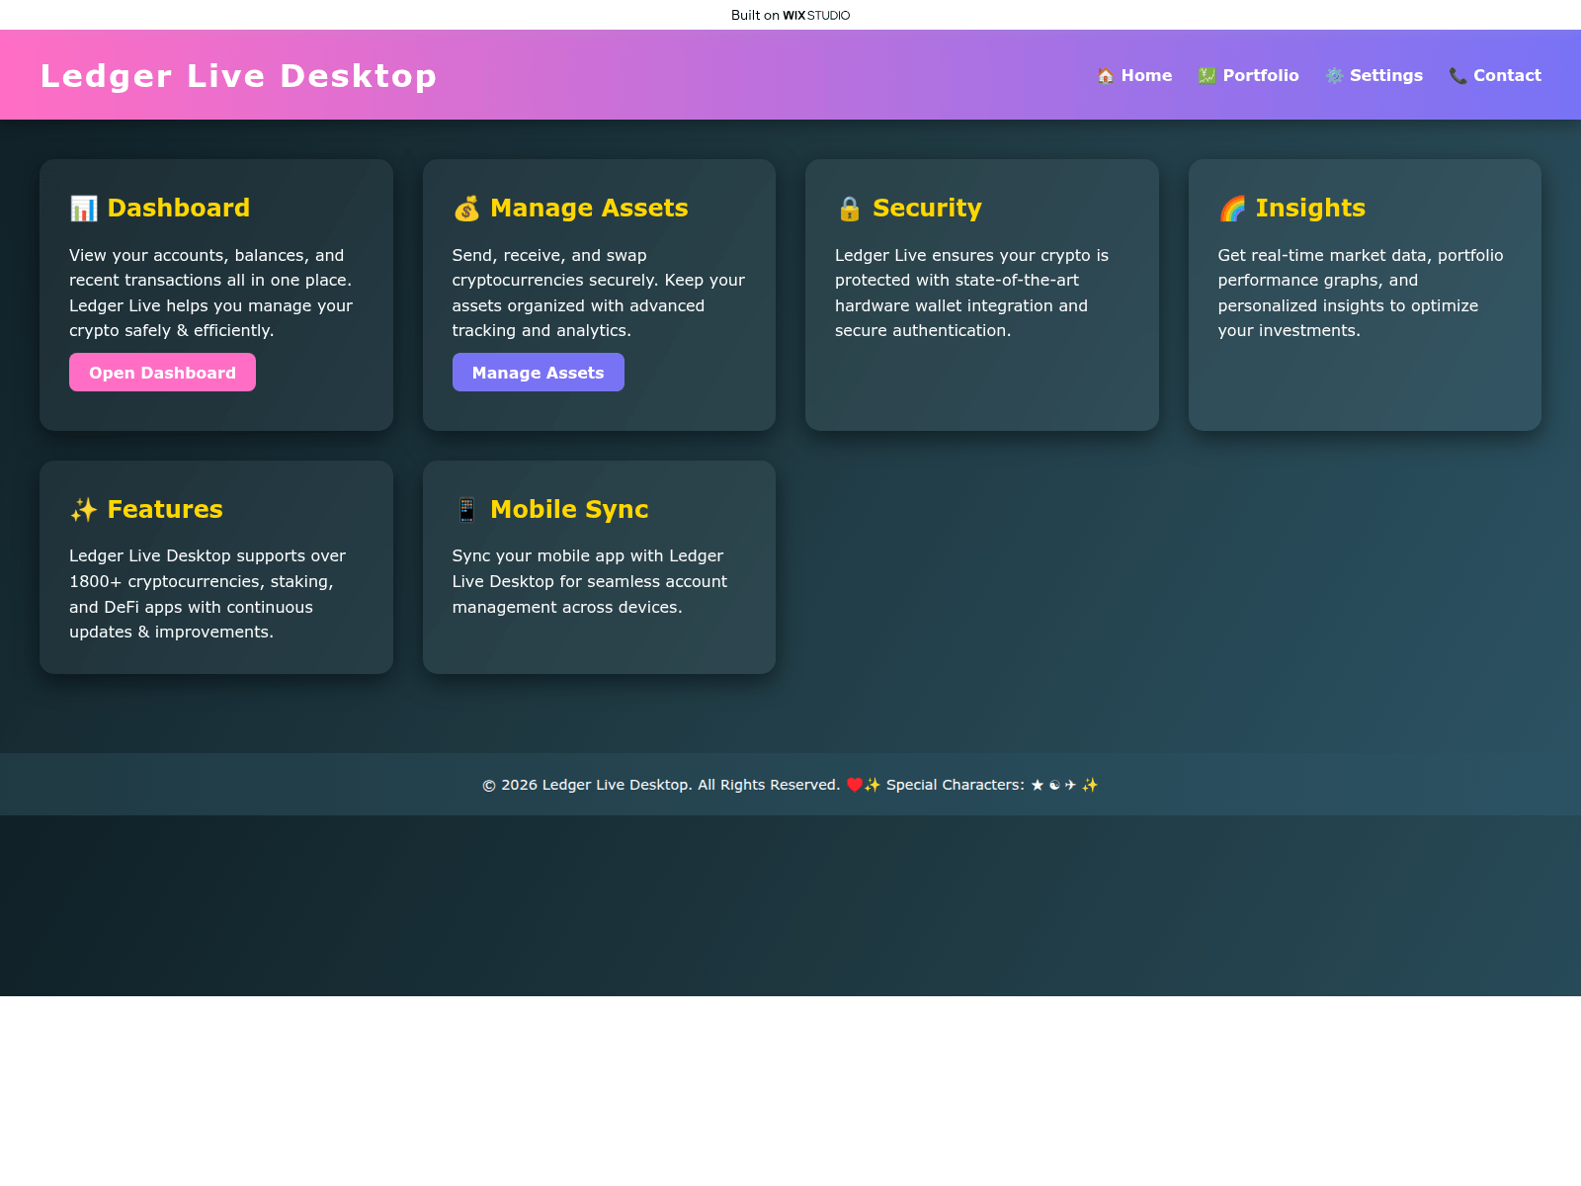Select the Mobile Sync heading text
This screenshot has height=1186, width=1581.
click(x=569, y=510)
